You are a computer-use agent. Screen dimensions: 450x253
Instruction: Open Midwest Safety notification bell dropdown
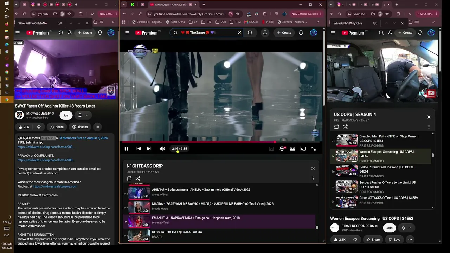click(83, 115)
